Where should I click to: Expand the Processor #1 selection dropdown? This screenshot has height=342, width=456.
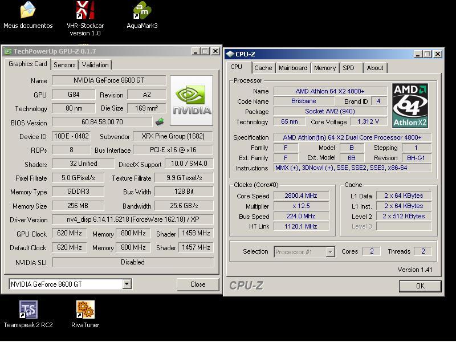[330, 252]
